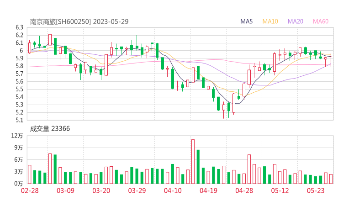Click the 03-20 date axis label
This screenshot has height=201, width=338.
click(101, 190)
